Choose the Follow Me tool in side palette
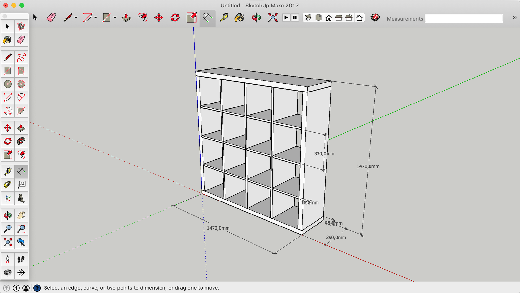 coord(21,141)
